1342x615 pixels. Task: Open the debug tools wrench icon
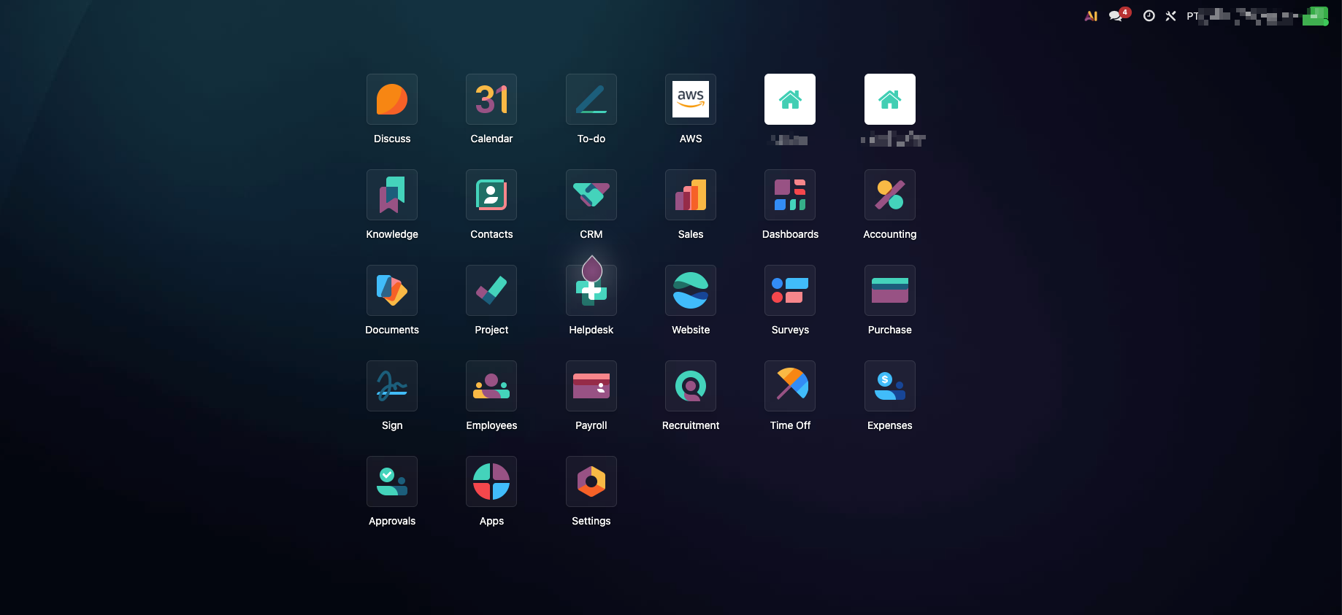point(1170,16)
